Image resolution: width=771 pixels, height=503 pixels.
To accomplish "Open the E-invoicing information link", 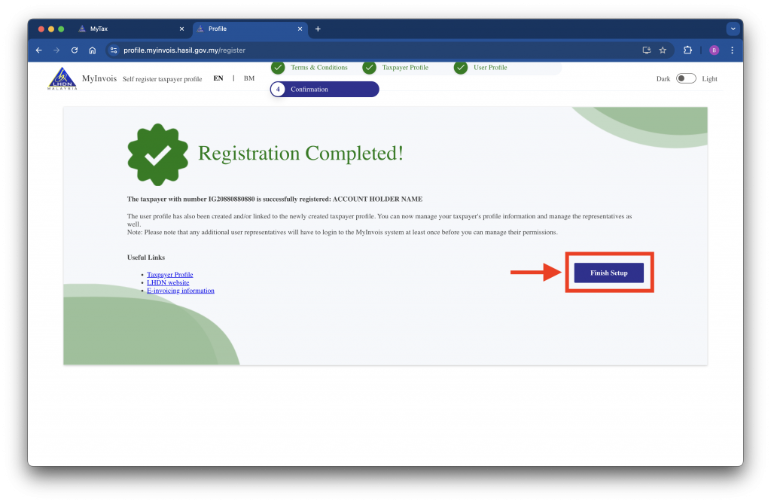I will 180,291.
